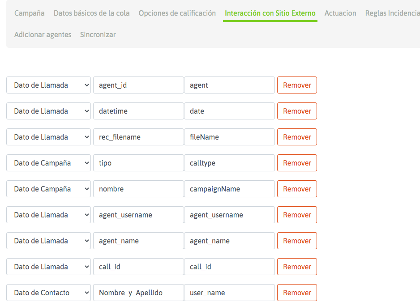Click Remover for the datetime row
The height and width of the screenshot is (306, 420).
coord(297,111)
